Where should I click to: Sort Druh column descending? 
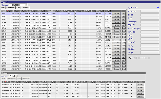(26, 82)
